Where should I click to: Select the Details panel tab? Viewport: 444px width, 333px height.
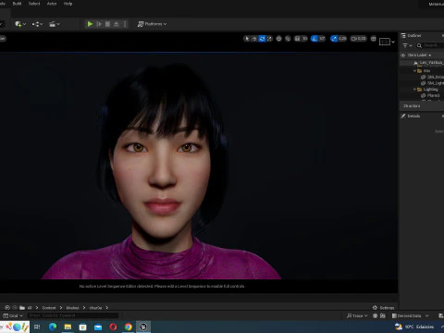tap(411, 116)
